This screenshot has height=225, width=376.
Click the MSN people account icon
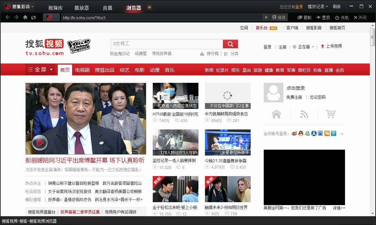[x=307, y=133]
